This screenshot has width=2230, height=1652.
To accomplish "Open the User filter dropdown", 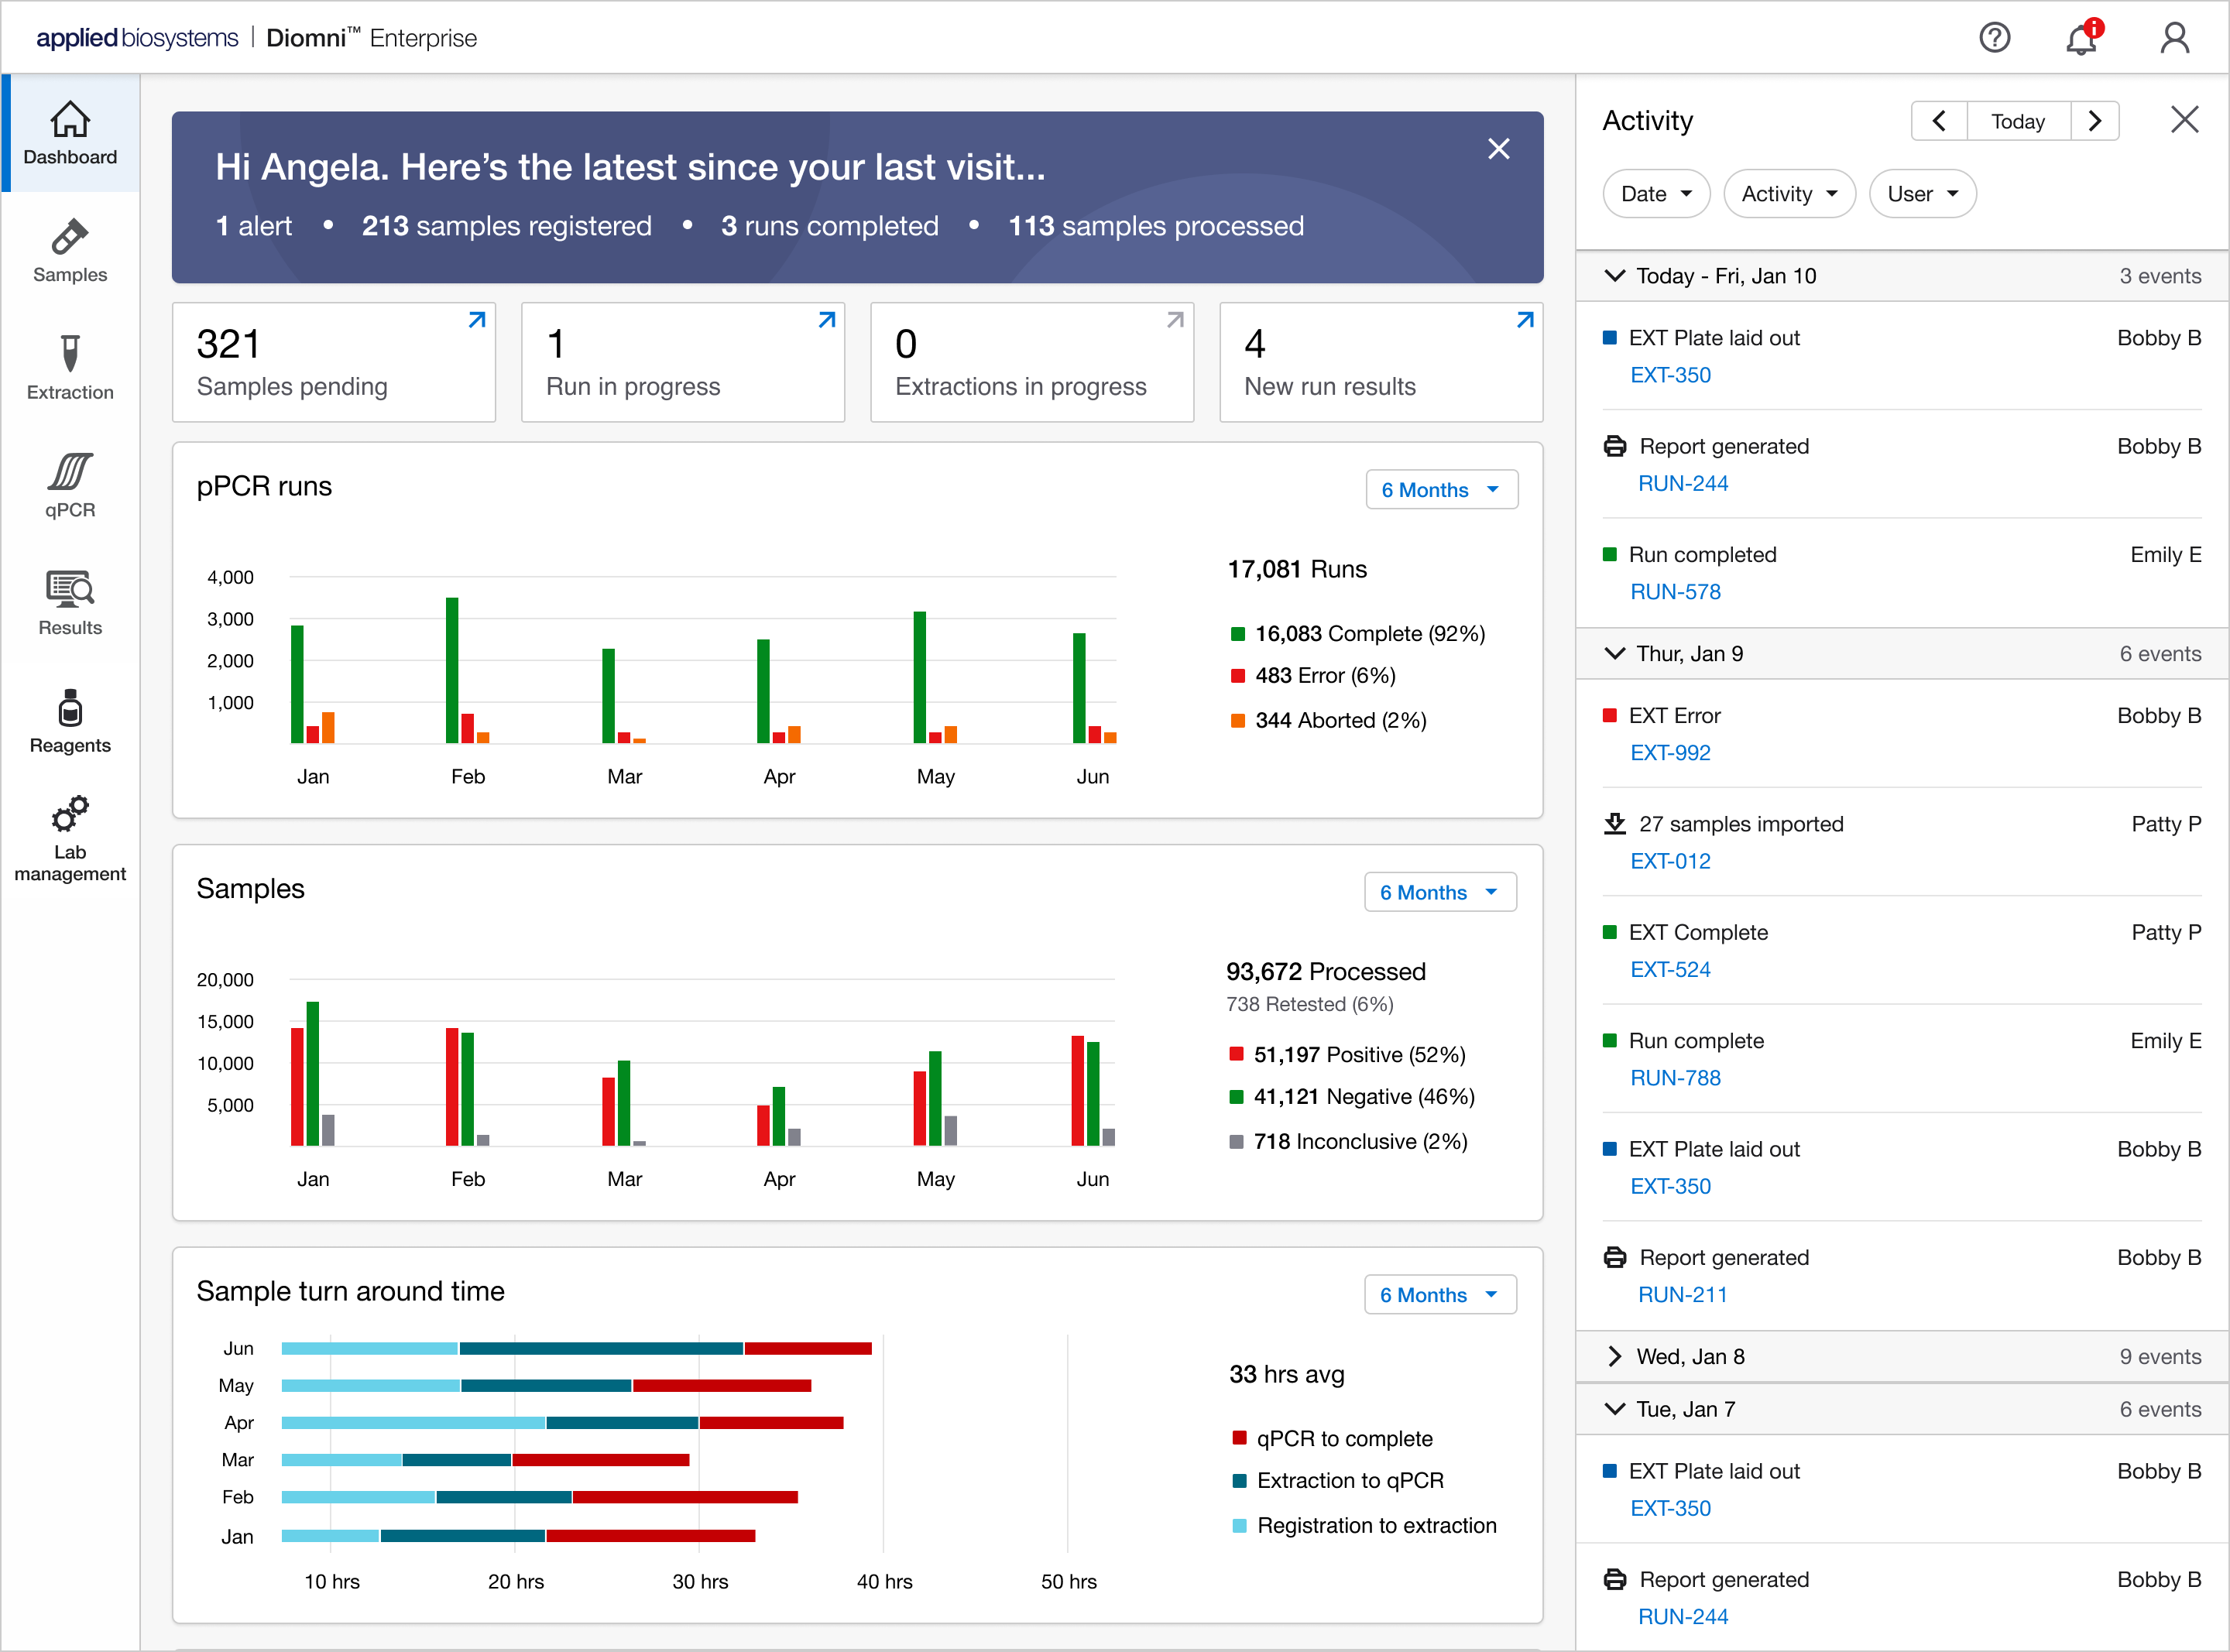I will click(1922, 194).
